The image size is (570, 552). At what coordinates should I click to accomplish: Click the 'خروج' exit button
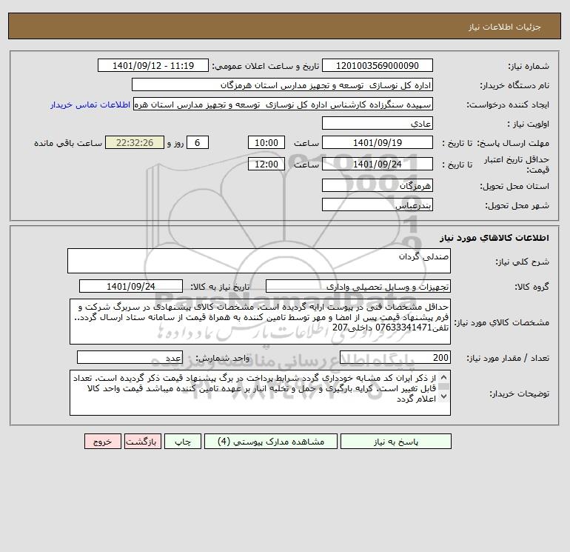point(102,442)
